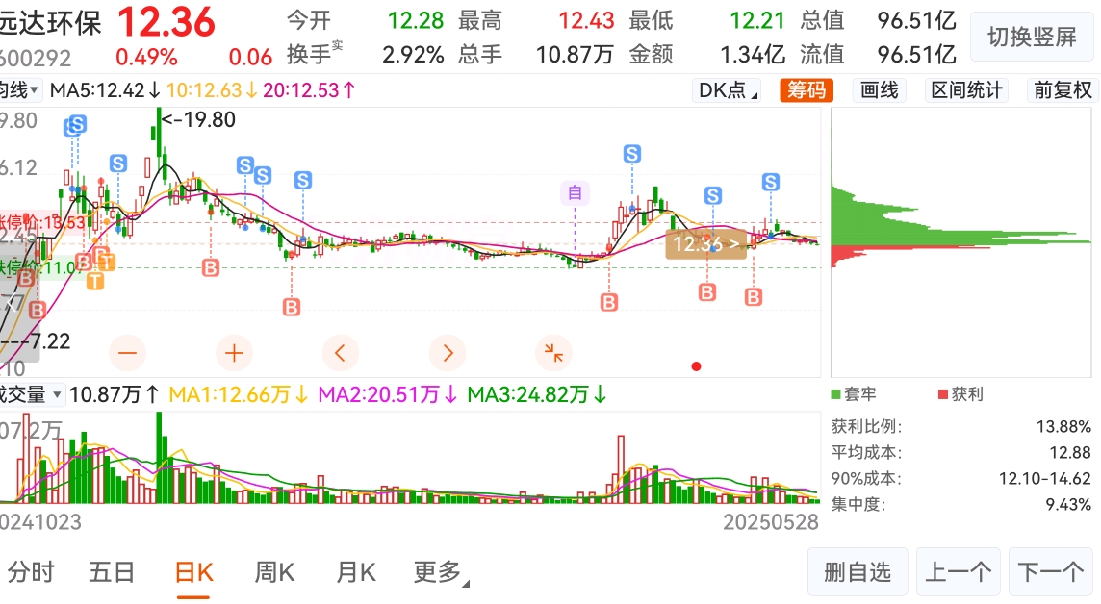Go to next stock with 下一个
1101x604 pixels.
(1051, 572)
